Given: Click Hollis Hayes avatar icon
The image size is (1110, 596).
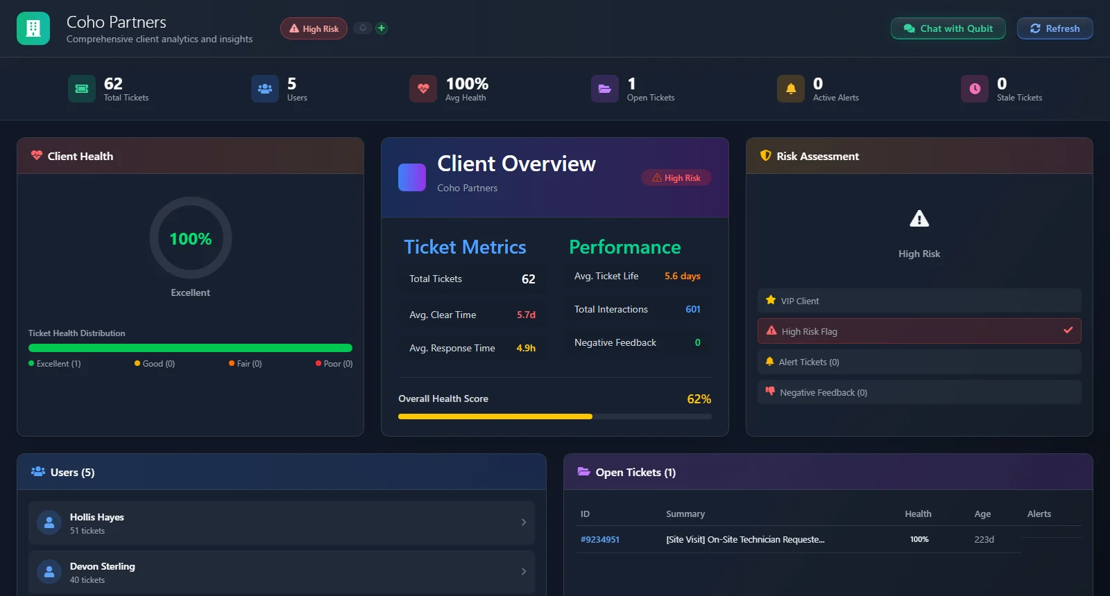Looking at the screenshot, I should 49,523.
